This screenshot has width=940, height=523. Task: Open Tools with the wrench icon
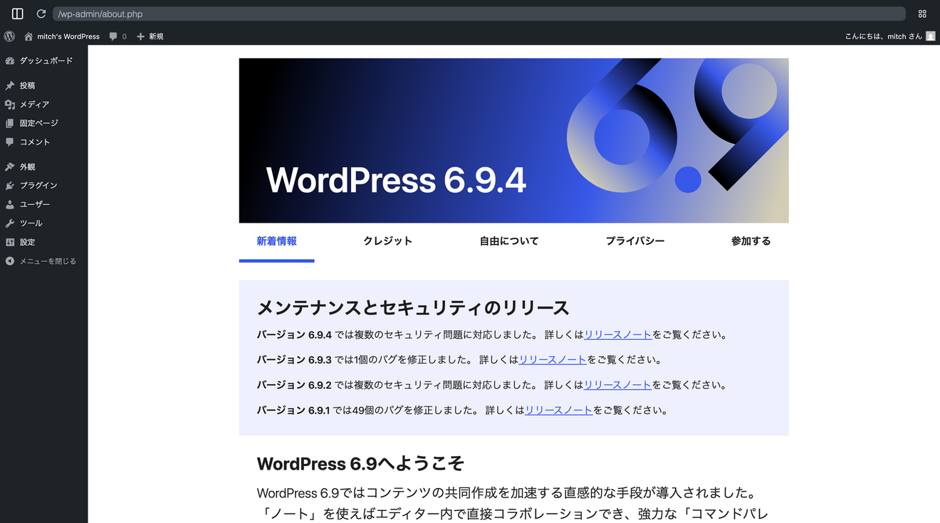tap(9, 223)
